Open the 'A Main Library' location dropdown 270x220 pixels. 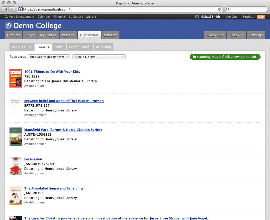tap(99, 57)
